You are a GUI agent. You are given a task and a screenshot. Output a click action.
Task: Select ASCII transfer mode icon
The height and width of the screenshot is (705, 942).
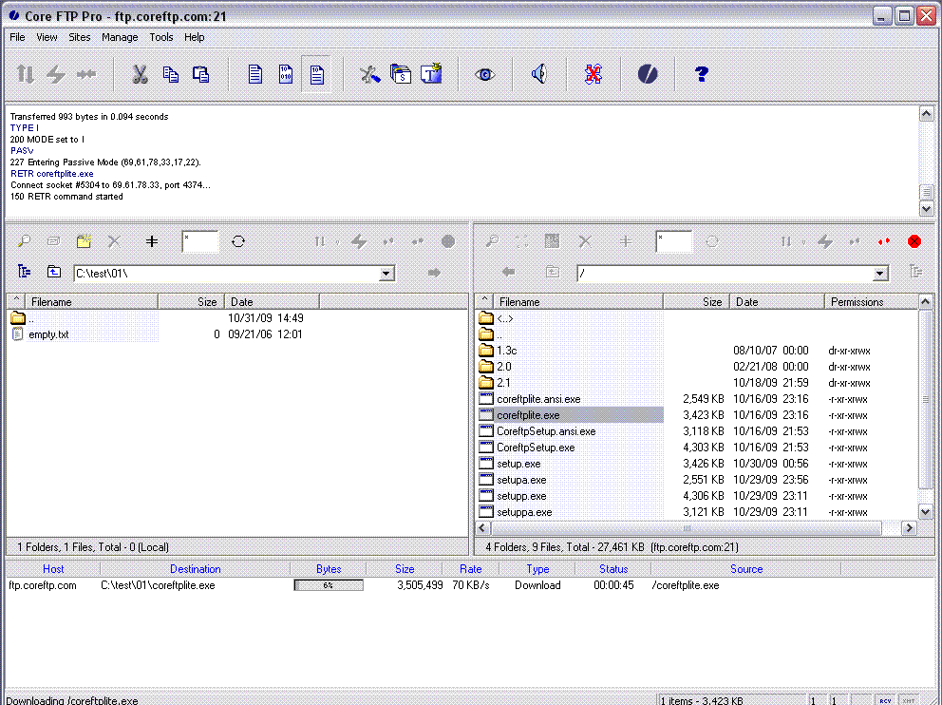point(254,73)
